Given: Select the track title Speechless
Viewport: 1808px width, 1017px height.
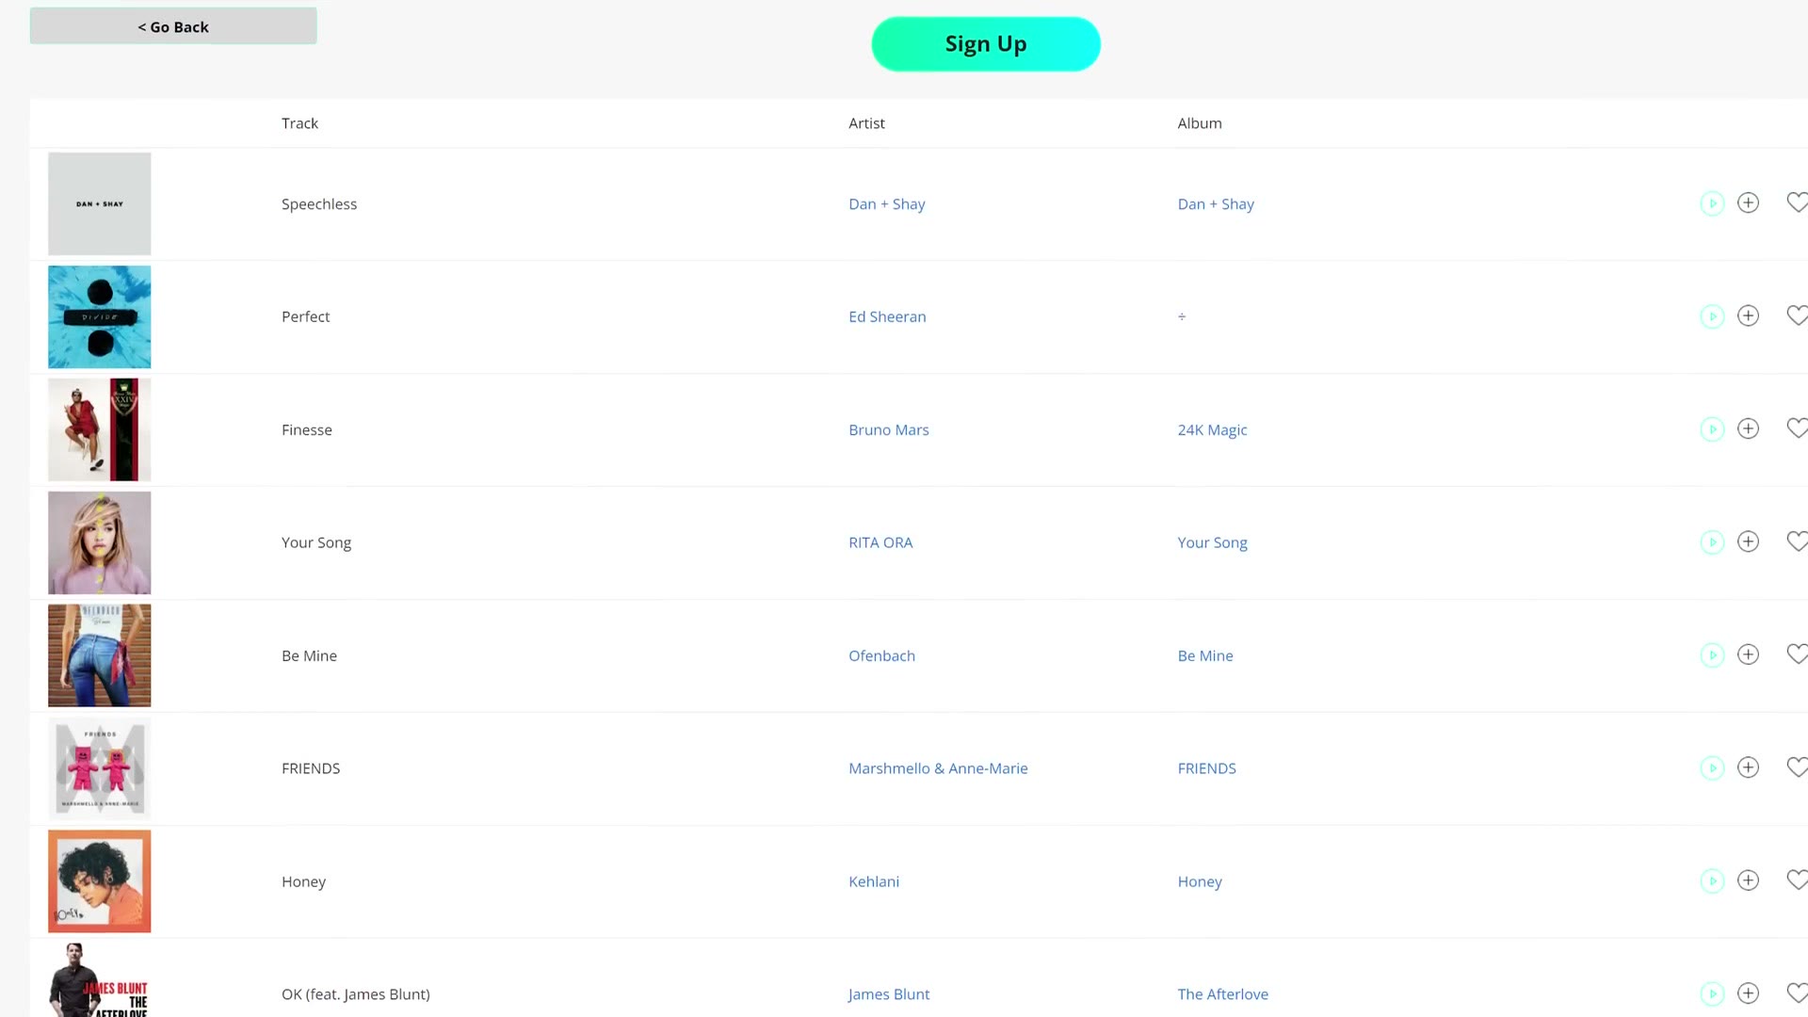Looking at the screenshot, I should coord(319,204).
